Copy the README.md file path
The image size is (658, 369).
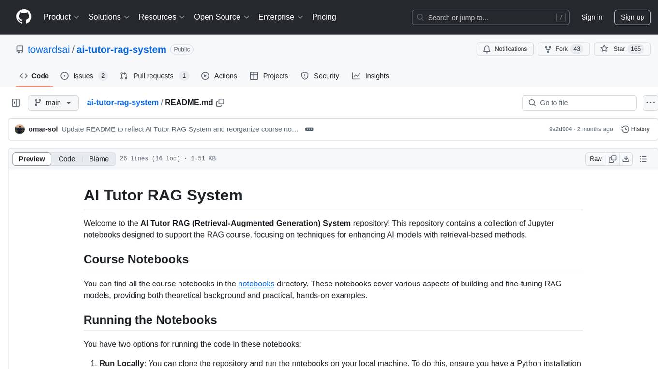[x=220, y=103]
